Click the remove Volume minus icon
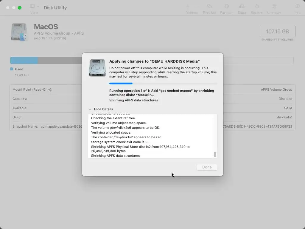Screen dimensions: 305x229 [196, 6]
